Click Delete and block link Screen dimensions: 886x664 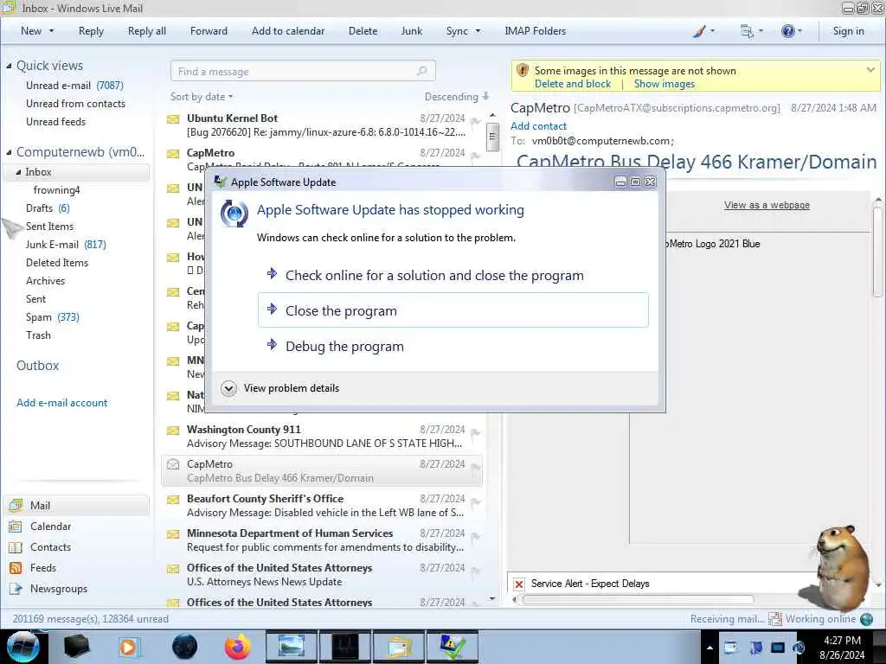pos(573,84)
